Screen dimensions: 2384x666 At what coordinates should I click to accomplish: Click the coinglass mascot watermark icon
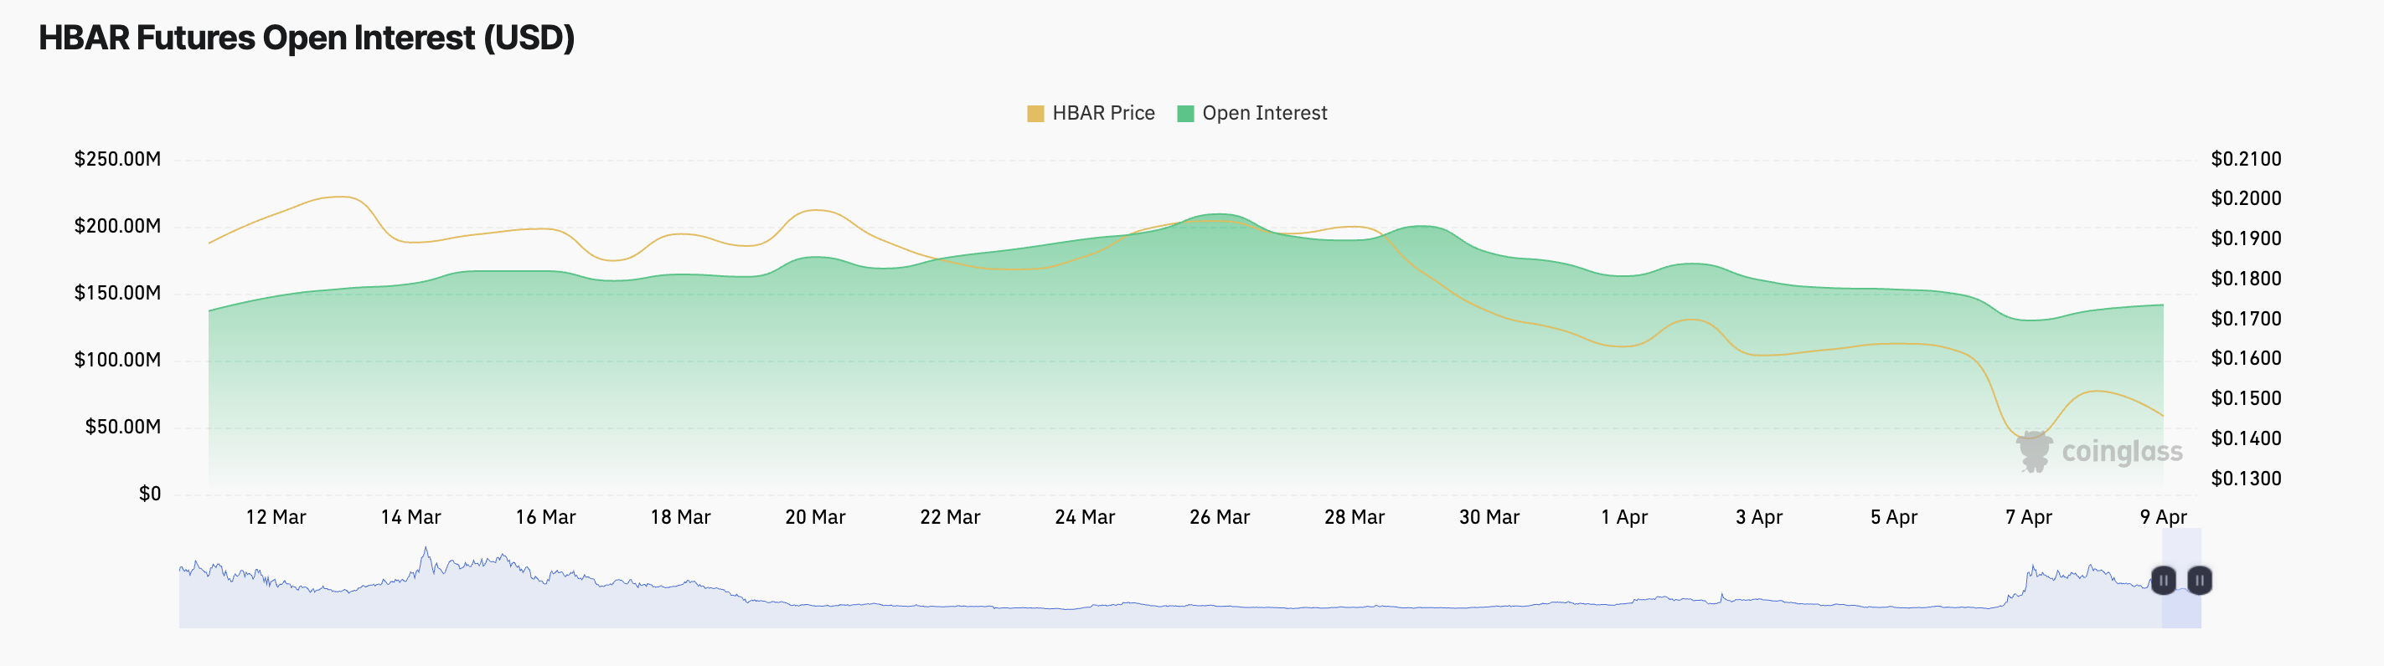[x=2034, y=452]
